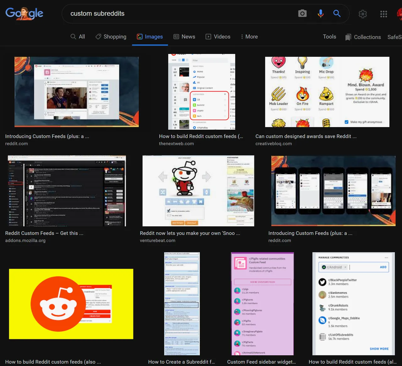Viewport: 402px width, 366px height.
Task: Submit search with magnifying glass icon
Action: pos(337,13)
